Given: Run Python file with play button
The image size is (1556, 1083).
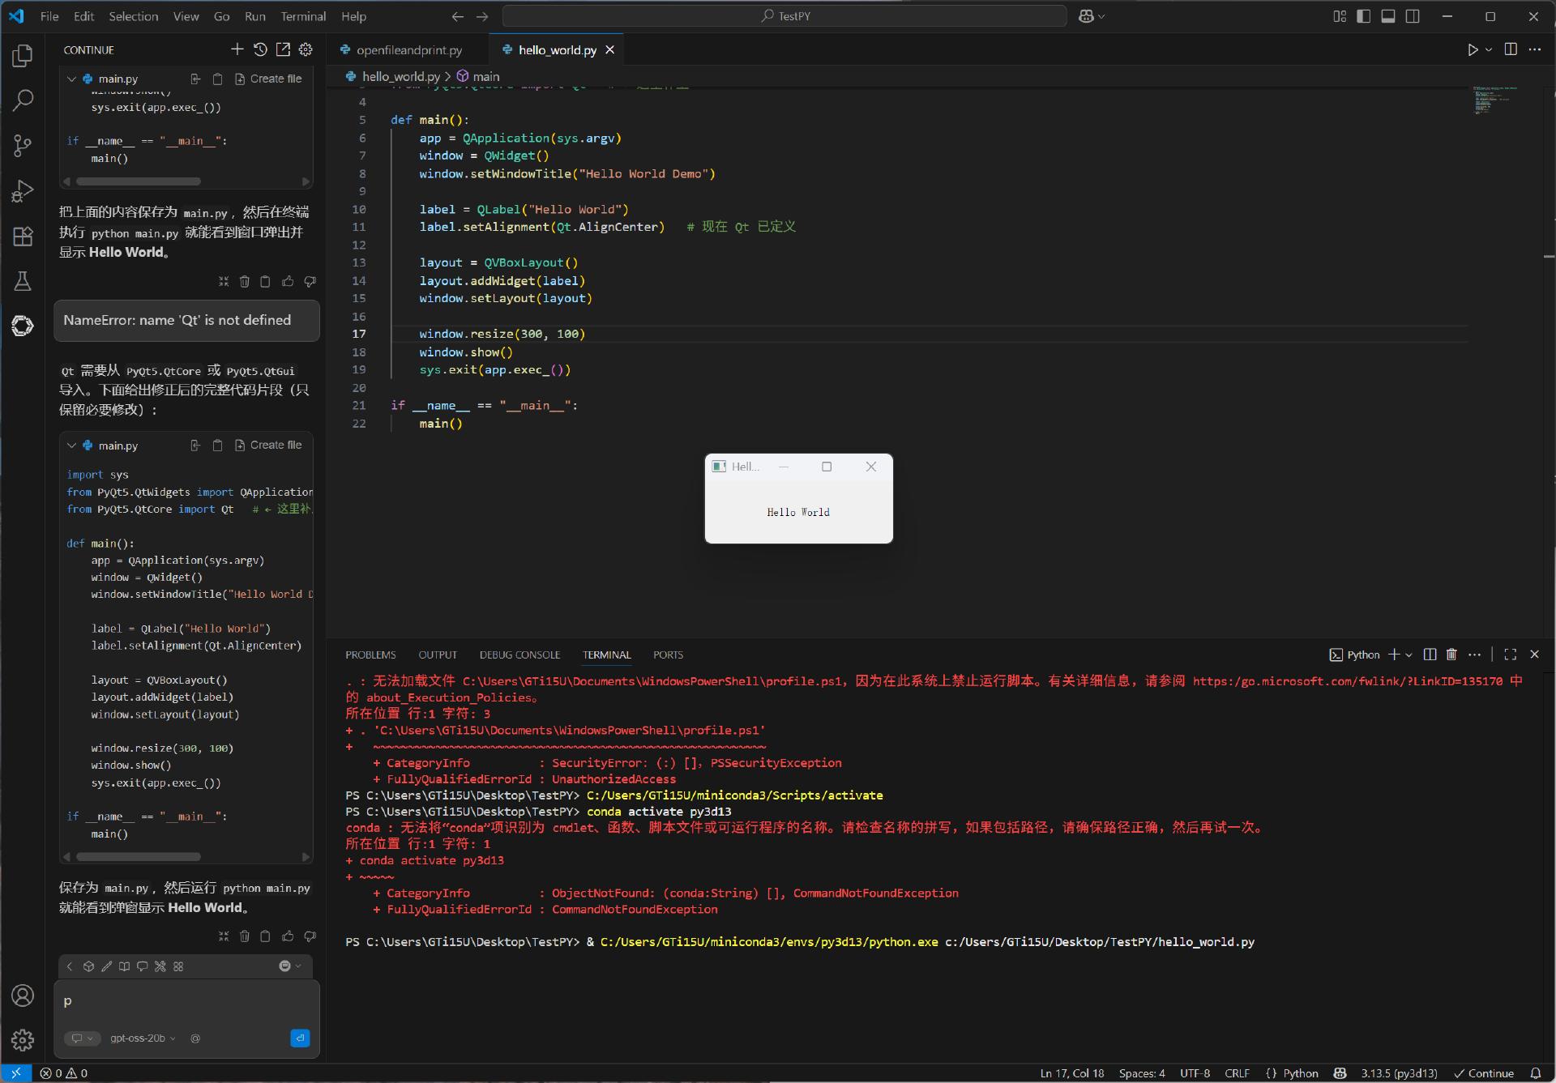Looking at the screenshot, I should 1473,49.
